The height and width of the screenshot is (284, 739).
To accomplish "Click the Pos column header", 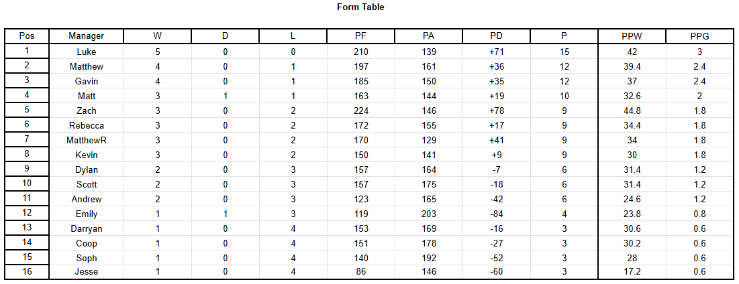I will (27, 36).
